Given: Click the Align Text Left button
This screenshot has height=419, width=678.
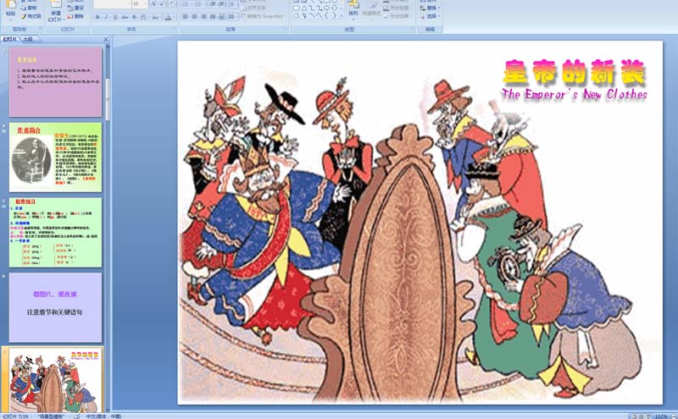Looking at the screenshot, I should [185, 17].
